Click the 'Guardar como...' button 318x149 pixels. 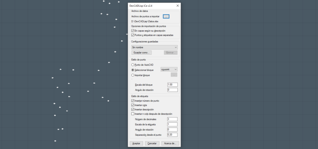coord(142,53)
